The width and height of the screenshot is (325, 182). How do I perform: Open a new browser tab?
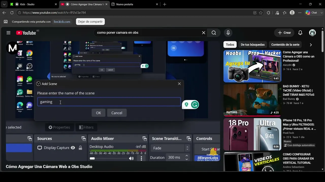[x=165, y=4]
